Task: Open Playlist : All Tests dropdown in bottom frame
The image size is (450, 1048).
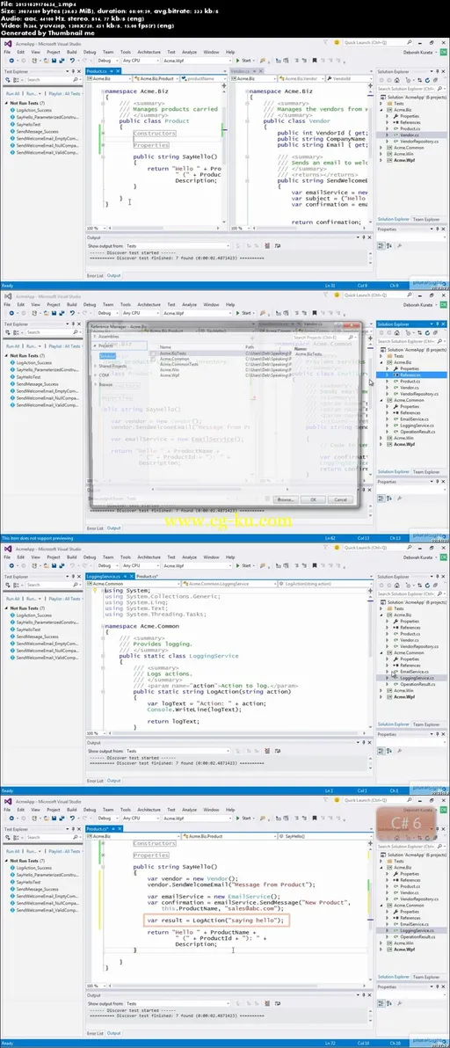Action: click(x=67, y=851)
